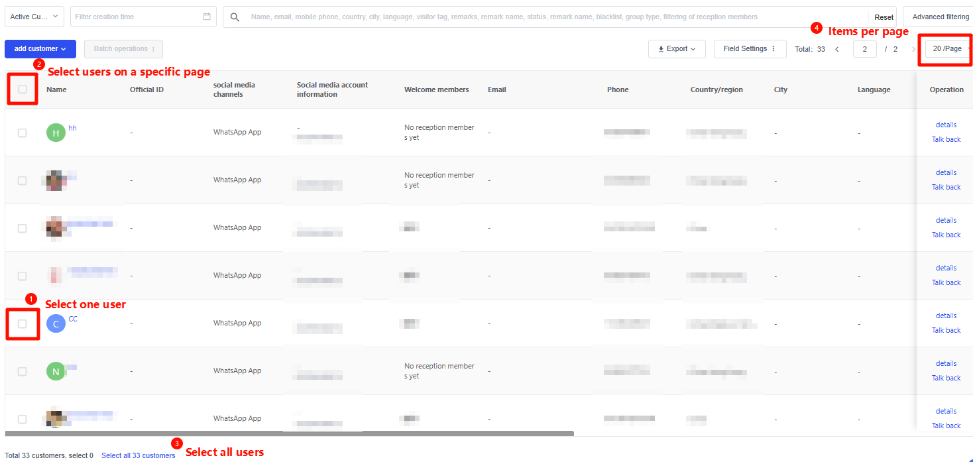Click the horizontal scrollbar under the table
This screenshot has width=973, height=462.
tap(289, 433)
